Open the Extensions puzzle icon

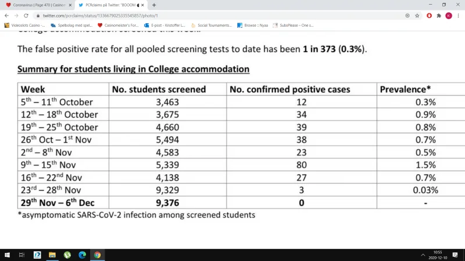(x=439, y=16)
